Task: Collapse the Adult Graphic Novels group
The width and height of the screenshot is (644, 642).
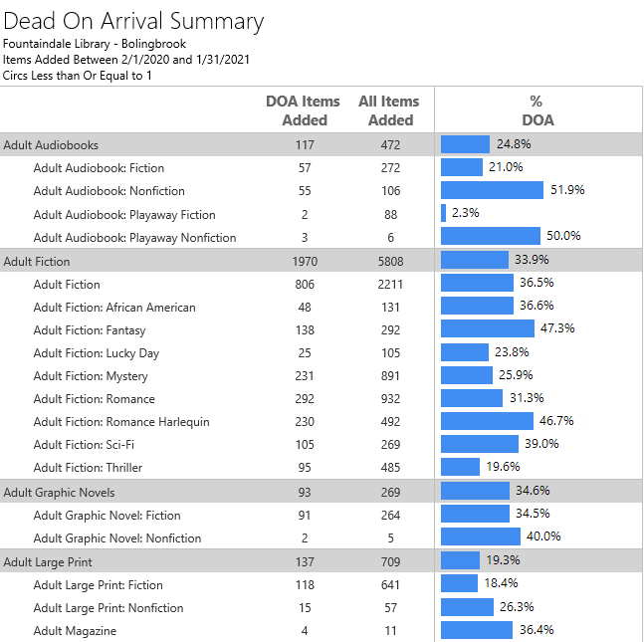Action: [x=60, y=492]
